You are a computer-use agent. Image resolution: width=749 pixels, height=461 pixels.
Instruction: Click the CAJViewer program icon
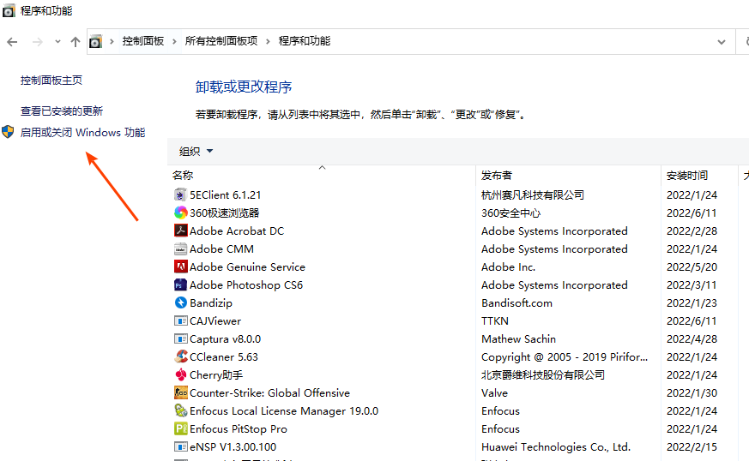coord(180,320)
